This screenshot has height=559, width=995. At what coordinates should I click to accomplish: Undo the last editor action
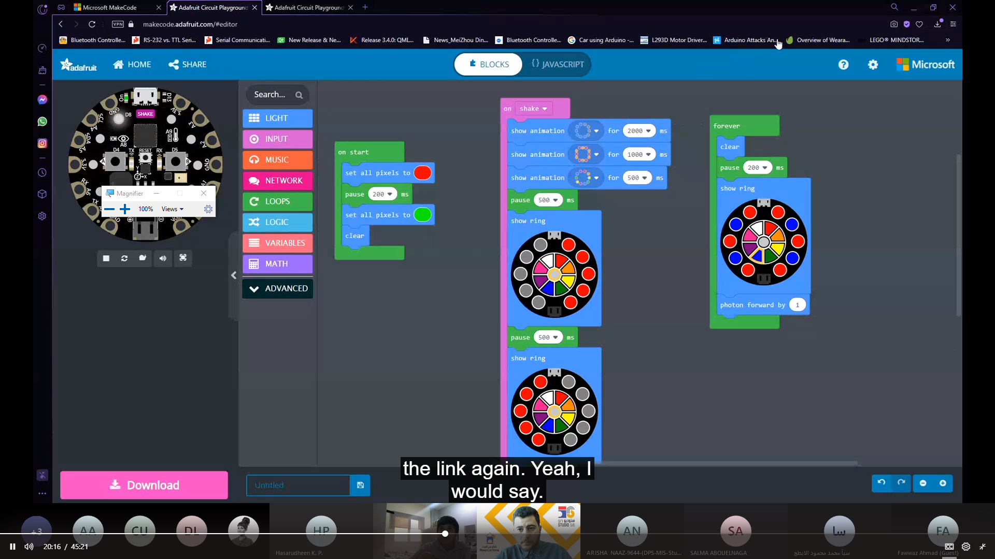pyautogui.click(x=882, y=483)
